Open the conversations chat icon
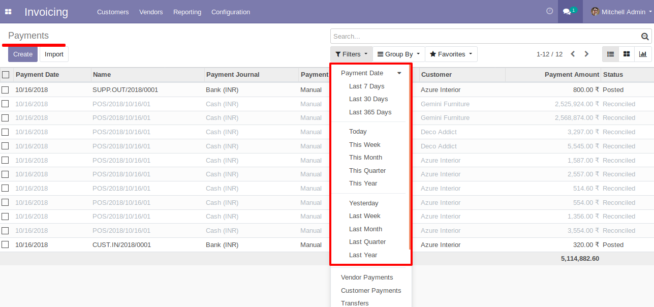 pyautogui.click(x=570, y=11)
